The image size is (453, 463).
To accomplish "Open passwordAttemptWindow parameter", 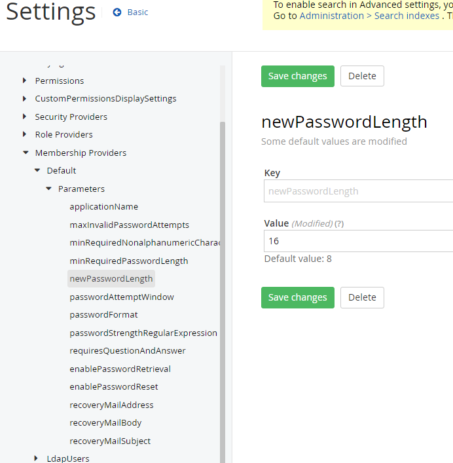I will pyautogui.click(x=122, y=297).
